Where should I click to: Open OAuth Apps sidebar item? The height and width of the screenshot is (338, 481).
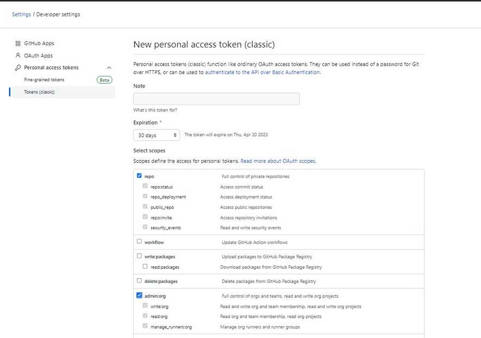coord(38,56)
